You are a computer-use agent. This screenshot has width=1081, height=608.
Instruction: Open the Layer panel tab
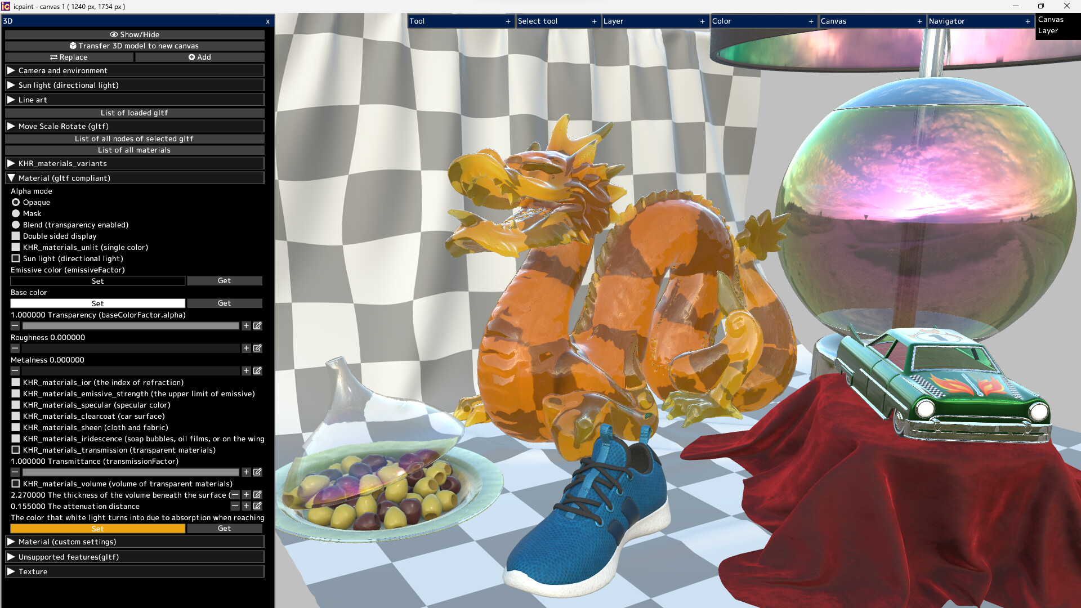click(x=613, y=21)
